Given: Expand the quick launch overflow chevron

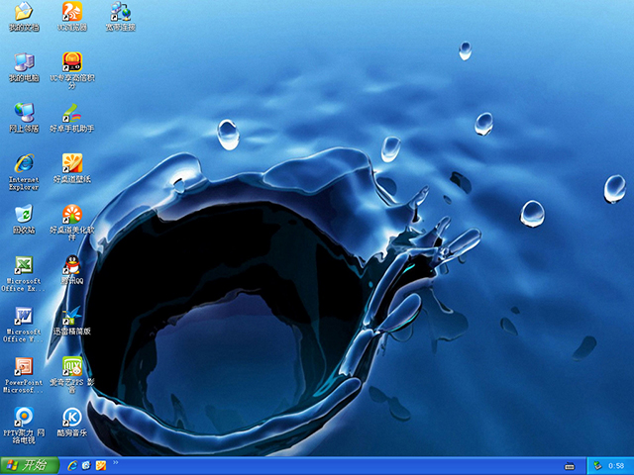Looking at the screenshot, I should [117, 463].
